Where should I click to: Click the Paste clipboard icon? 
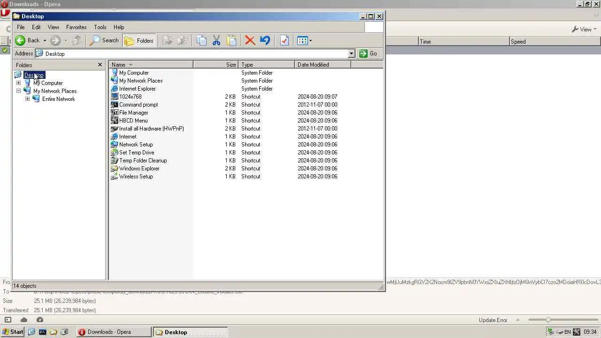(231, 40)
